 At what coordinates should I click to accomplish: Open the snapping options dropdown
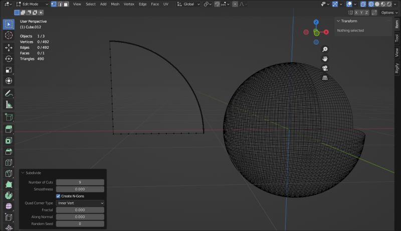[225, 4]
